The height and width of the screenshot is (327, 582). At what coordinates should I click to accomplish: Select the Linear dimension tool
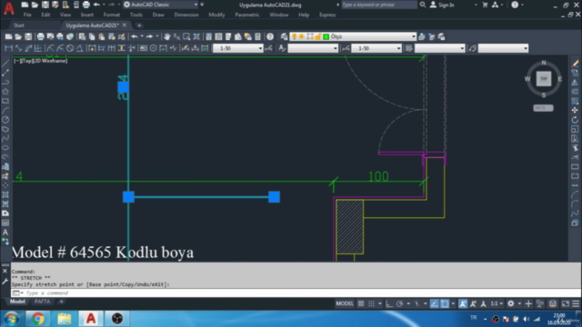(8, 48)
